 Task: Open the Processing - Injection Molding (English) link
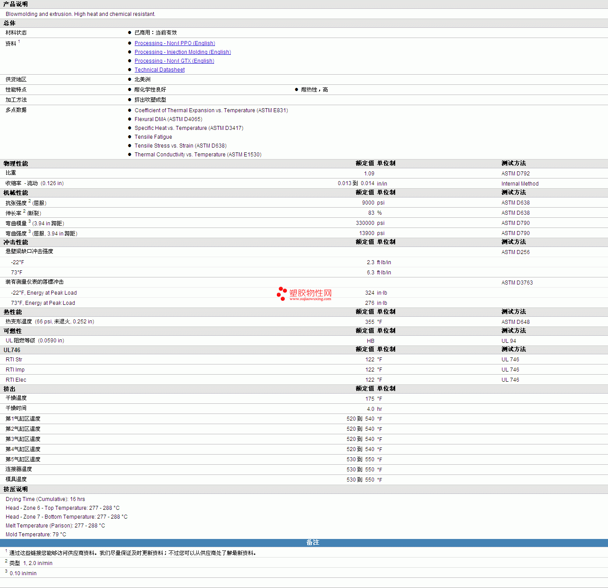(x=183, y=52)
